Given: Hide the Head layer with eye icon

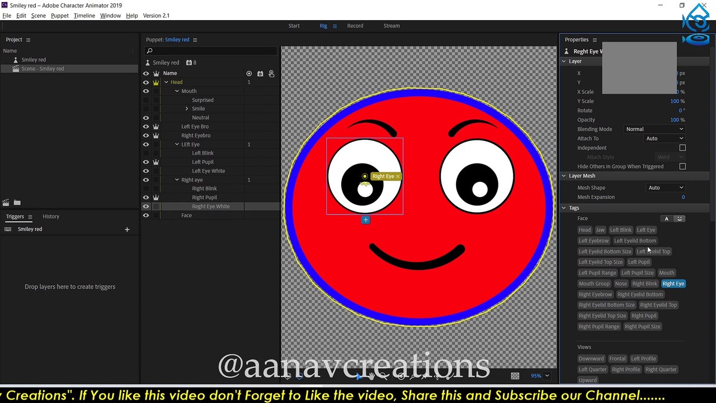Looking at the screenshot, I should 146,82.
